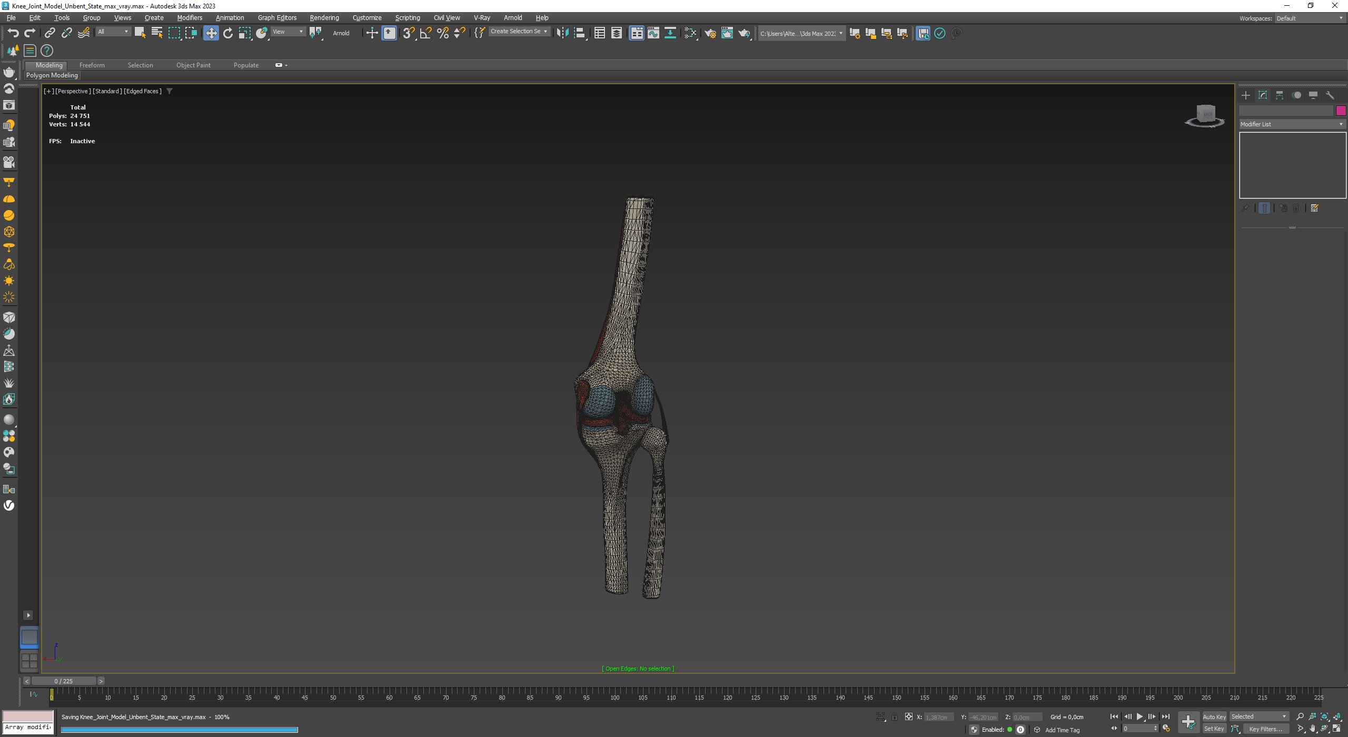Expand the selection filter All dropdown
The height and width of the screenshot is (737, 1348).
coord(113,32)
